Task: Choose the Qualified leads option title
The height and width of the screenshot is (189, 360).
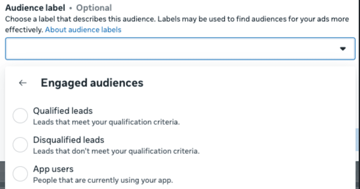Action: [x=63, y=111]
